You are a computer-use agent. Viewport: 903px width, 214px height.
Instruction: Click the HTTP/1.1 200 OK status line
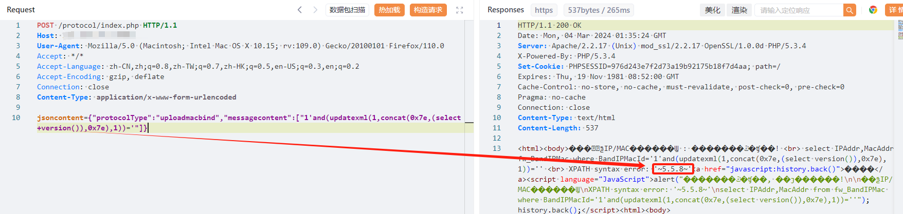pyautogui.click(x=549, y=25)
